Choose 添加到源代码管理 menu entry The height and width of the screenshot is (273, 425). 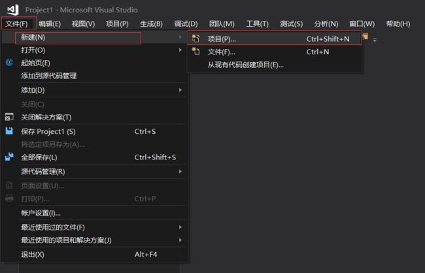(94, 76)
